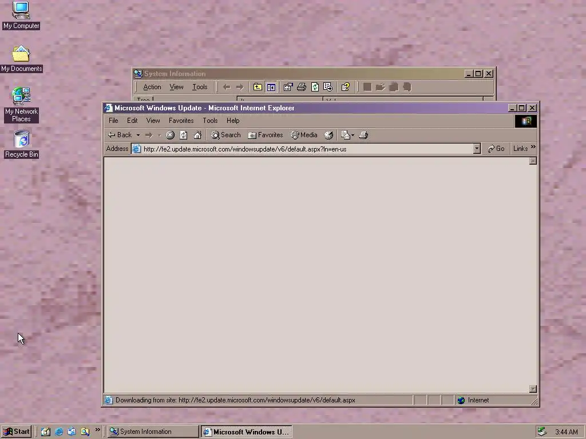586x439 pixels.
Task: Click the Up one level icon in System Information
Action: (258, 87)
